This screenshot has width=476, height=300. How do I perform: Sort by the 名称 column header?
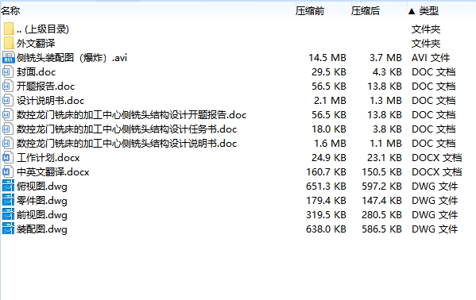(x=10, y=11)
